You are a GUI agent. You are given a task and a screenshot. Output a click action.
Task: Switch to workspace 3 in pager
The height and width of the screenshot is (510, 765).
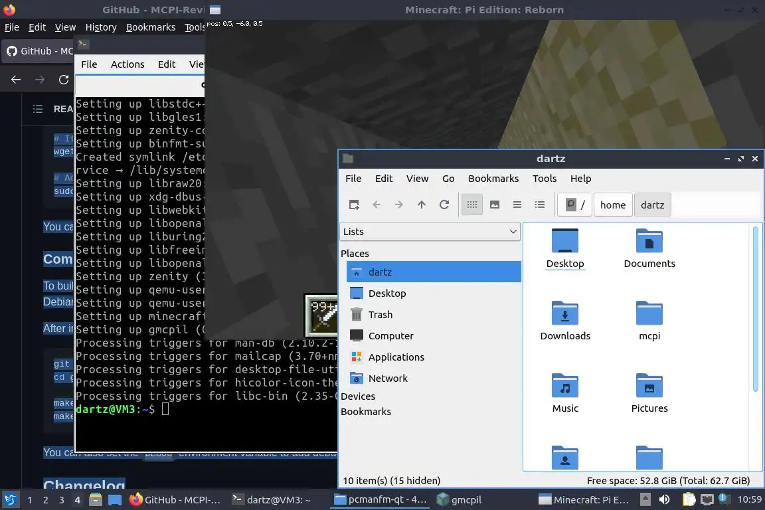point(62,500)
